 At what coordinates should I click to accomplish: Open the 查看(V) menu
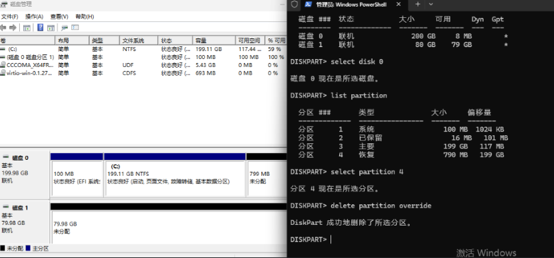(59, 17)
